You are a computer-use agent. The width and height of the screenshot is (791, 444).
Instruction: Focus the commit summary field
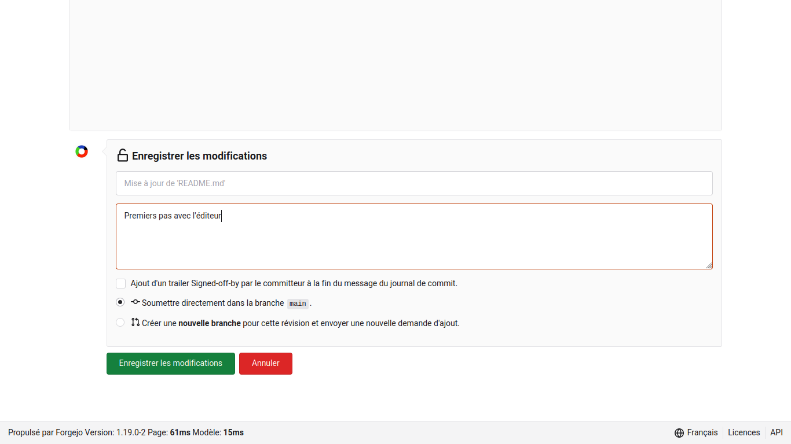click(414, 183)
